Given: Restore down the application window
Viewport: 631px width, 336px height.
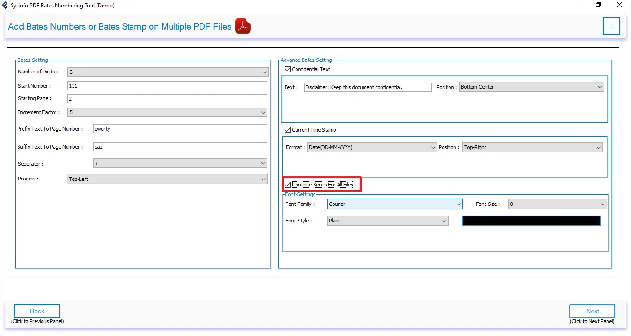Looking at the screenshot, I should (598, 5).
